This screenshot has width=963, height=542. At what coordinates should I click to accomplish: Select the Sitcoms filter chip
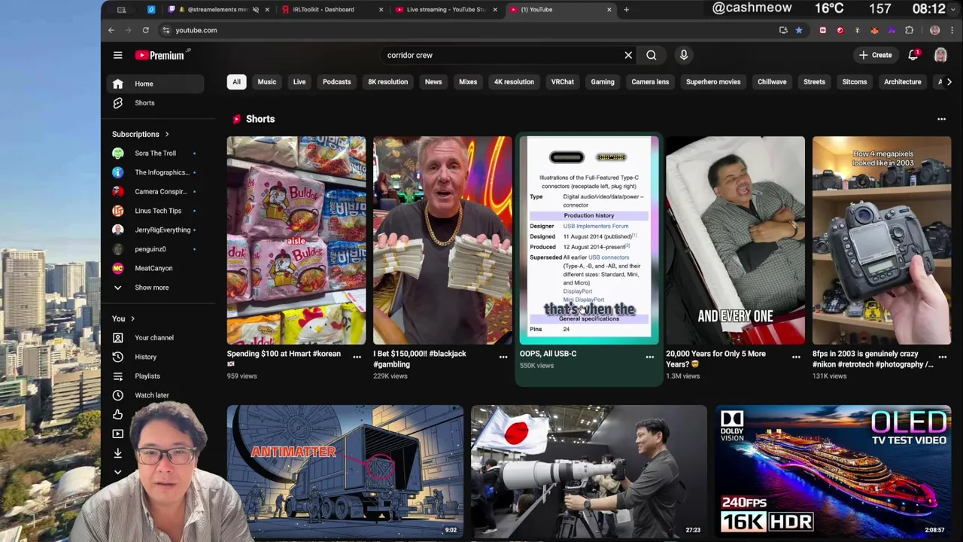(855, 82)
